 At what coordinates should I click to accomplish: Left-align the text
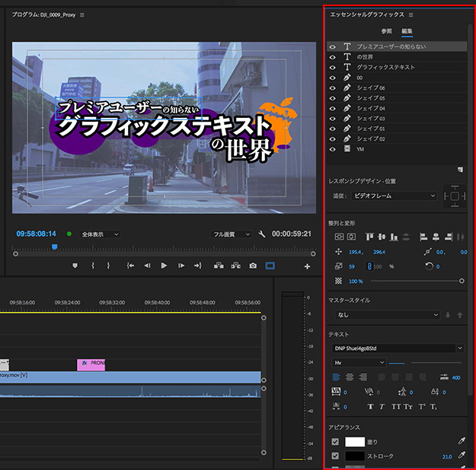(337, 377)
